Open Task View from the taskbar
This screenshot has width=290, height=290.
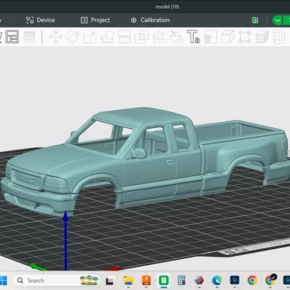(x=109, y=281)
